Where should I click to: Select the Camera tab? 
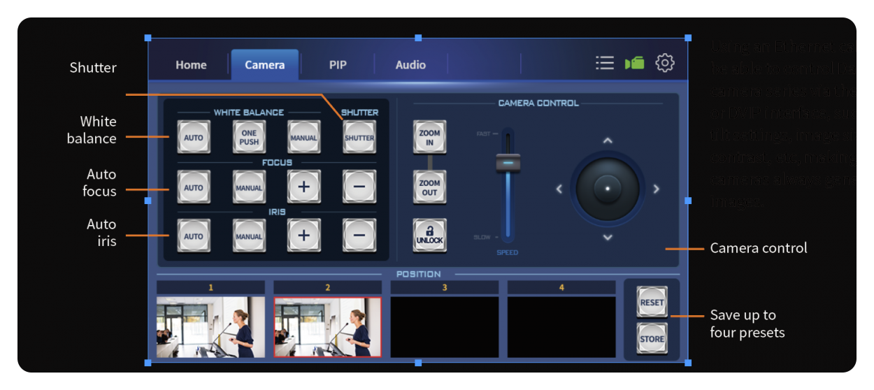[264, 65]
